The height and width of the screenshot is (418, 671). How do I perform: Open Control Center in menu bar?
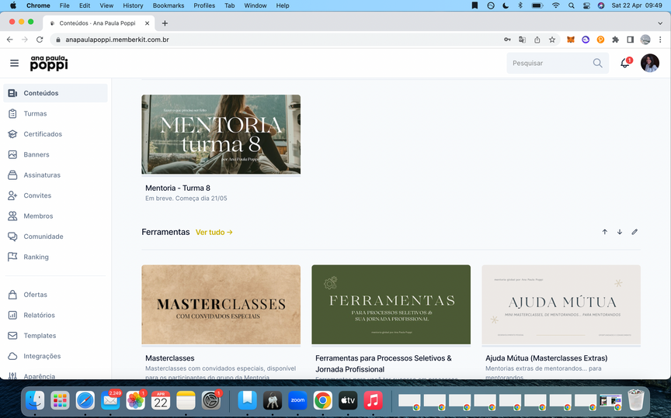click(x=586, y=5)
